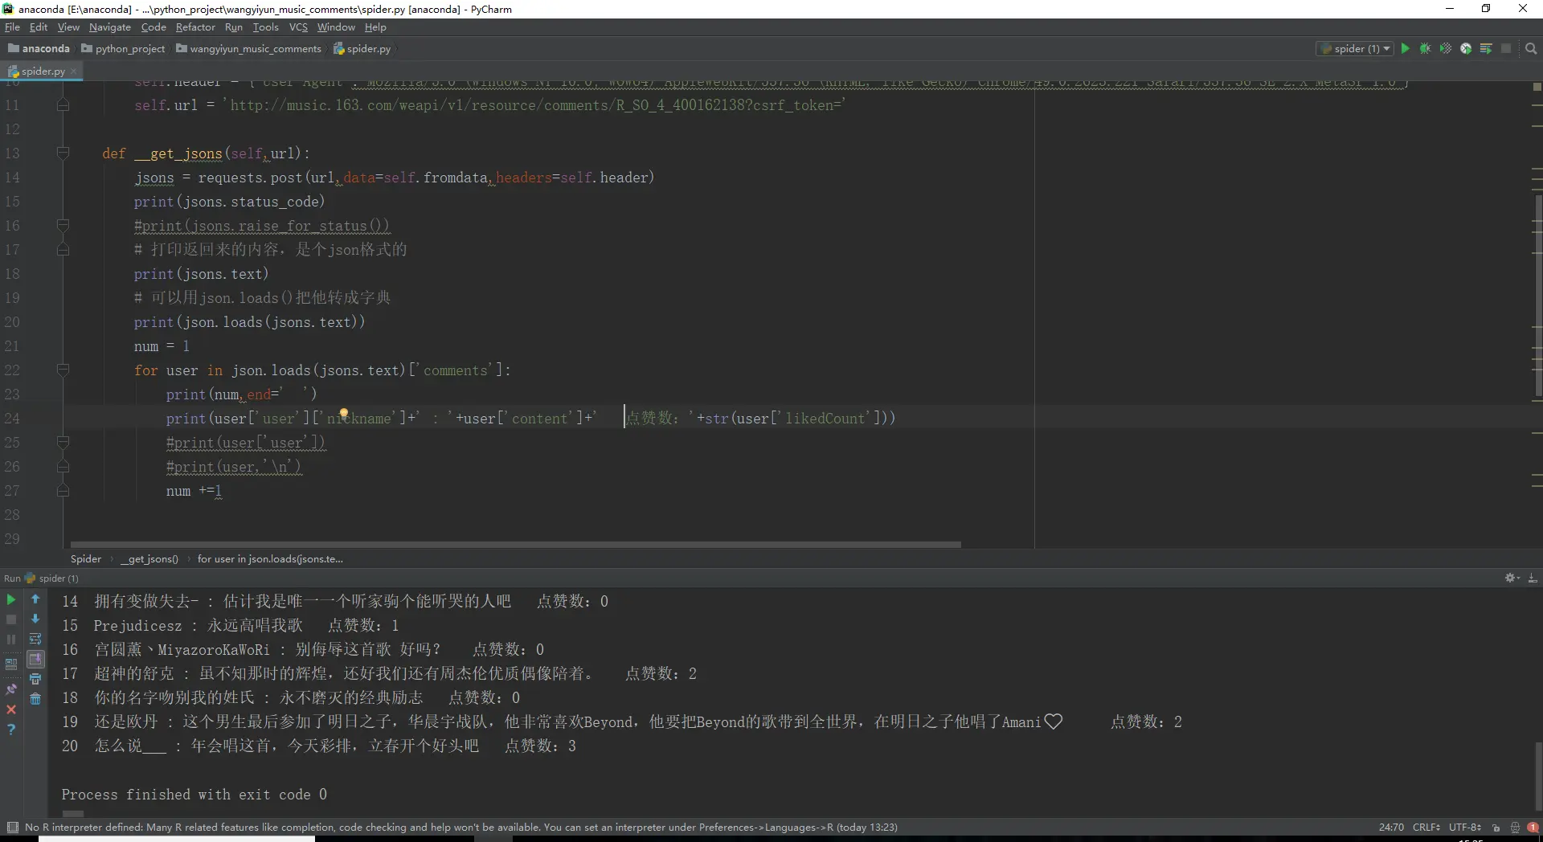
Task: Click python_project in the navigation bar
Action: (x=123, y=48)
